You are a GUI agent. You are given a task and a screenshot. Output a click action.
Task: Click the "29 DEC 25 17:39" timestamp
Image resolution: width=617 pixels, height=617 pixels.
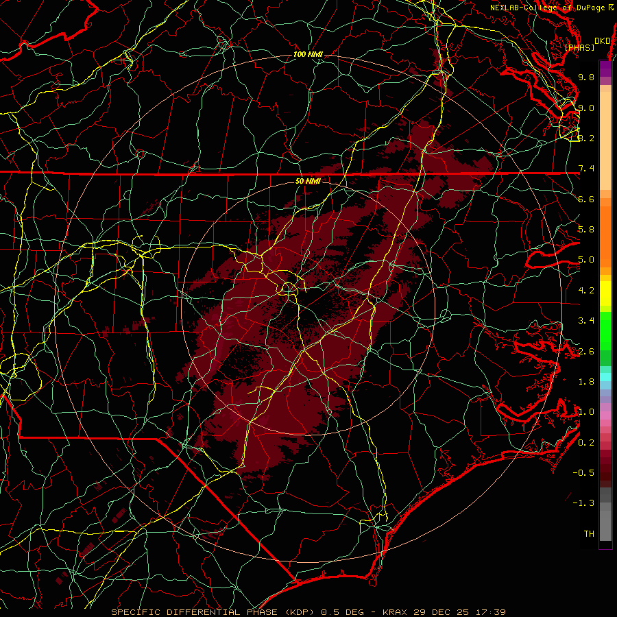coord(459,612)
